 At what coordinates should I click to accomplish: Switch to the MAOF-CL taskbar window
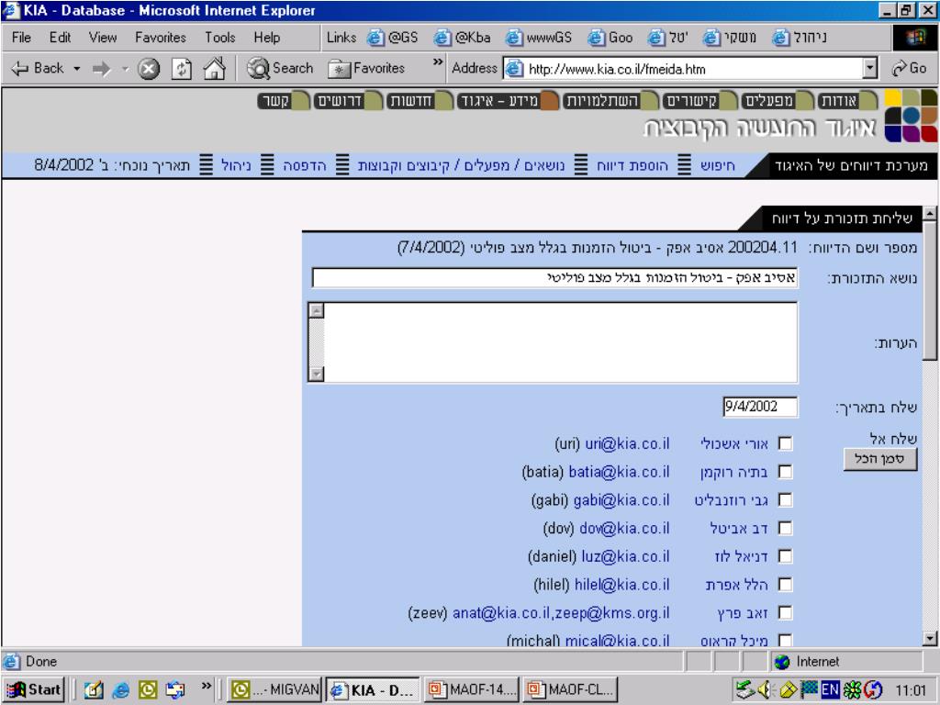570,690
